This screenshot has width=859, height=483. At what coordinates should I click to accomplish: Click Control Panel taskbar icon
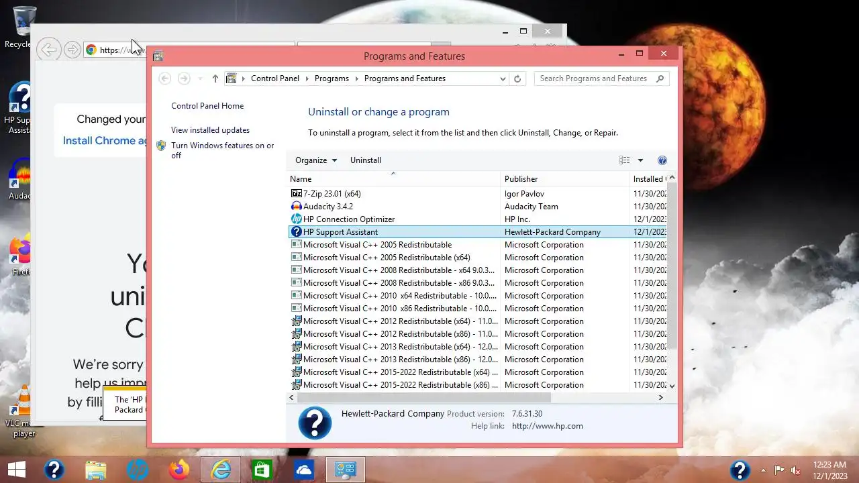click(346, 470)
